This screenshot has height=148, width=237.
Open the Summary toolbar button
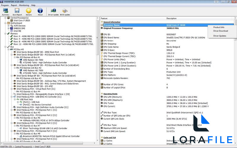coord(6,12)
